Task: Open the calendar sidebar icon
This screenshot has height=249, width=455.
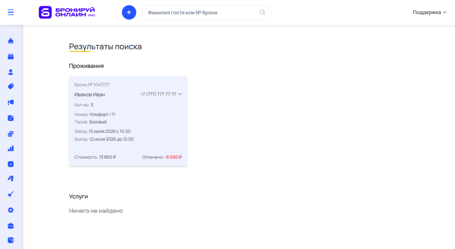Action: [11, 57]
